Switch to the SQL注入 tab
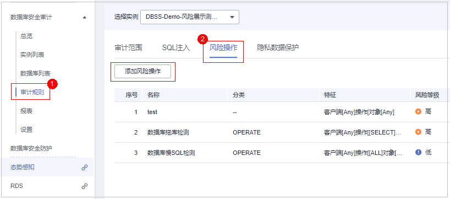 click(x=176, y=48)
